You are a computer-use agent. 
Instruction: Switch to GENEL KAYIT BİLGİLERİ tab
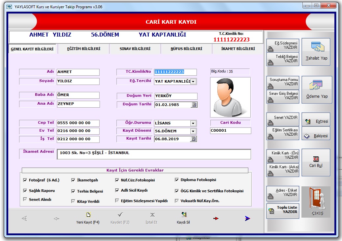(x=32, y=49)
